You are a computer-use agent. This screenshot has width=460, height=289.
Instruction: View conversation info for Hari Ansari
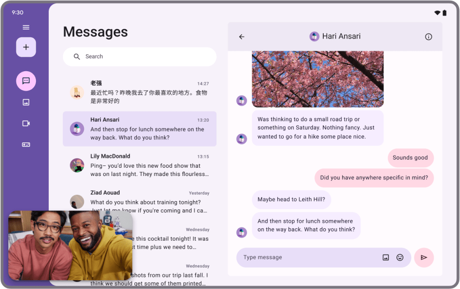coord(428,37)
